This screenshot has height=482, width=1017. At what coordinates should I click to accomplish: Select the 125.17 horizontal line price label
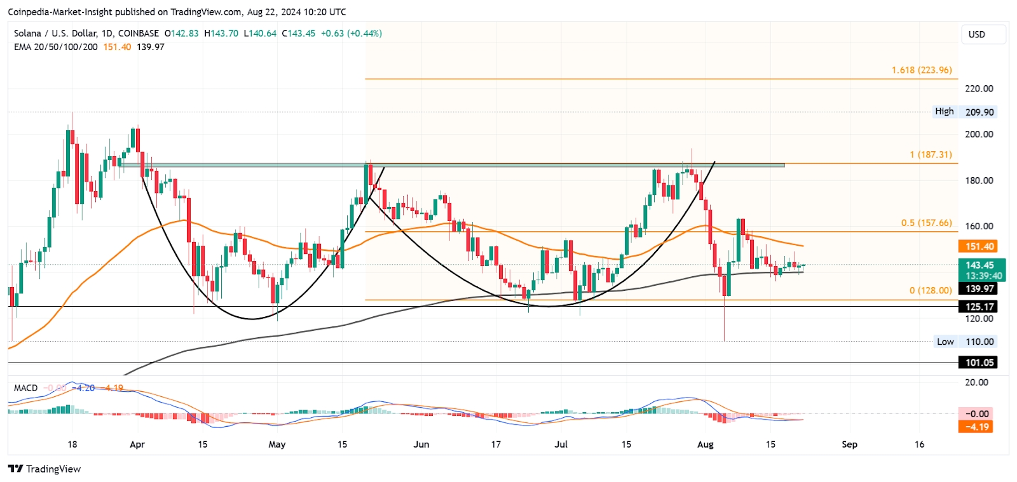pyautogui.click(x=979, y=307)
